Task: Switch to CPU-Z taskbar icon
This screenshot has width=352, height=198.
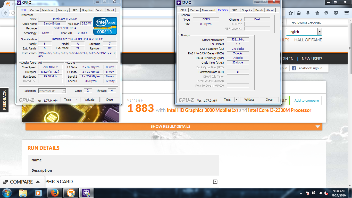Action: tap(86, 193)
